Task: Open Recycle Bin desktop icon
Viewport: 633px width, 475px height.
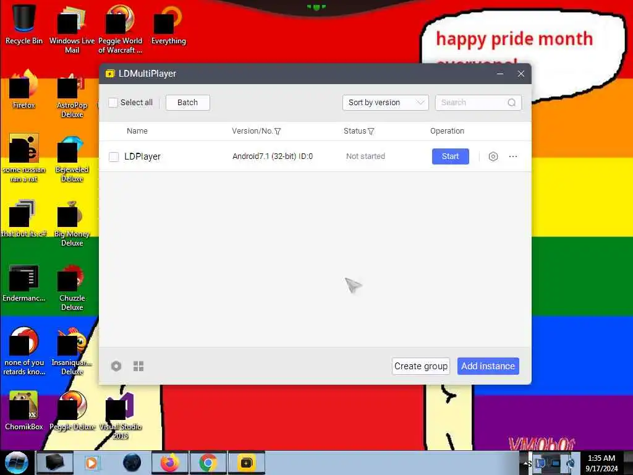Action: pos(24,24)
